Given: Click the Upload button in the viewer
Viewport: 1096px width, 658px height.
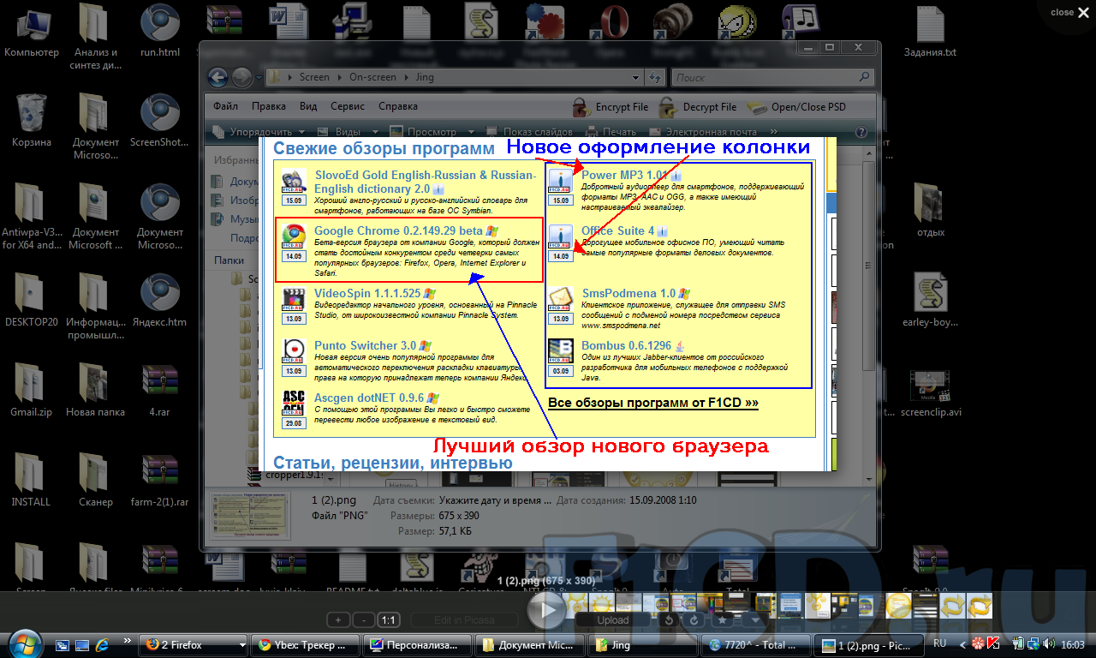Looking at the screenshot, I should (612, 619).
